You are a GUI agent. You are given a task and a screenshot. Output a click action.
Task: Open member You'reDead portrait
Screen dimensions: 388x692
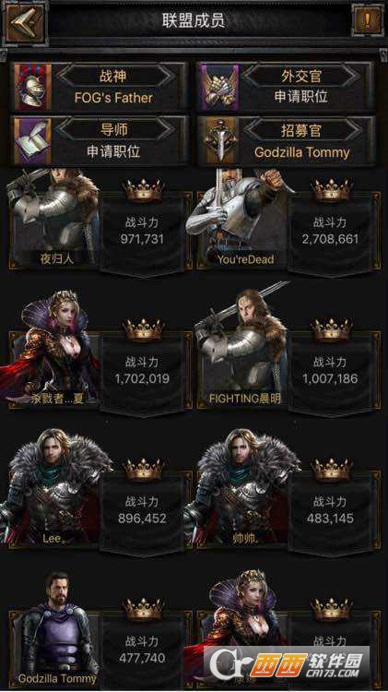coord(241,219)
